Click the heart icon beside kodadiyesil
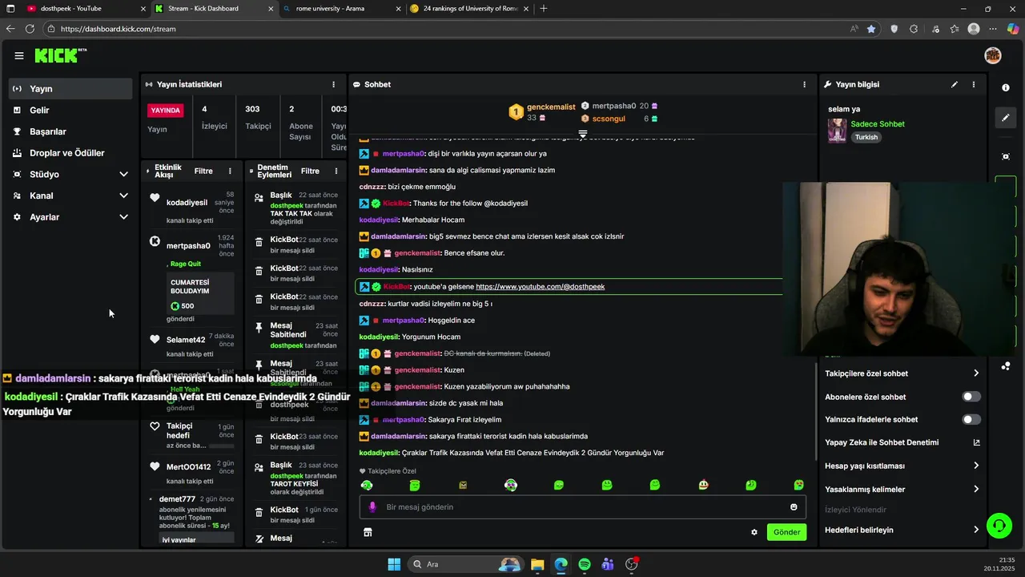 point(155,198)
